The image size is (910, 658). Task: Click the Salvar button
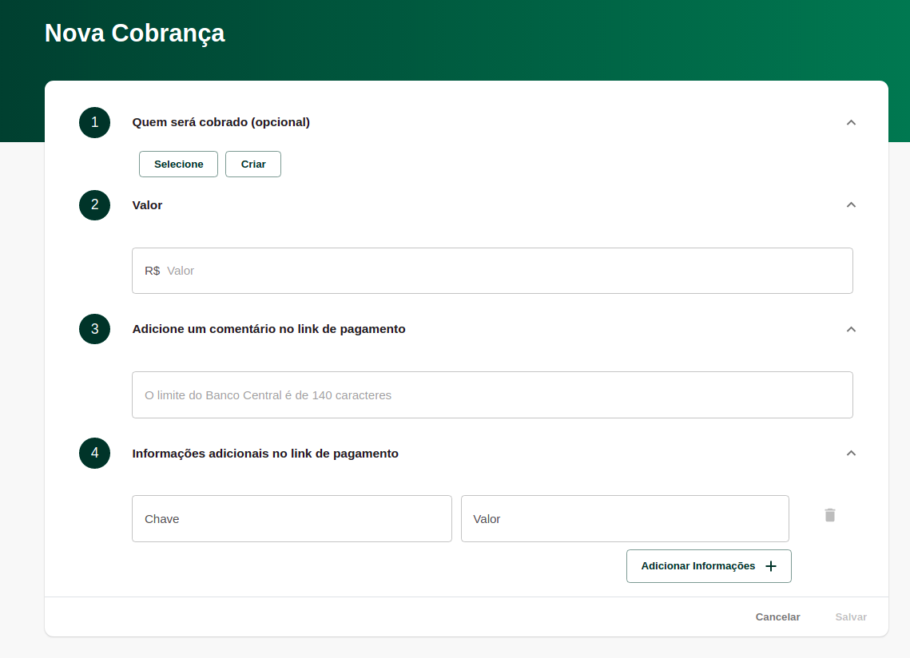[851, 617]
